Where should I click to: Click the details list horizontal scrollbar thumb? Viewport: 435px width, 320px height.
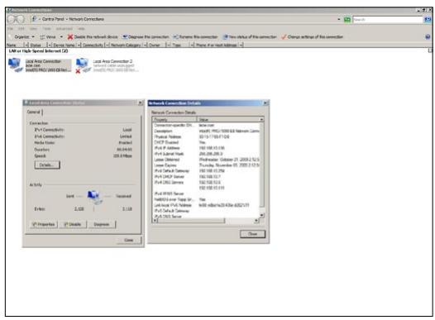click(191, 221)
